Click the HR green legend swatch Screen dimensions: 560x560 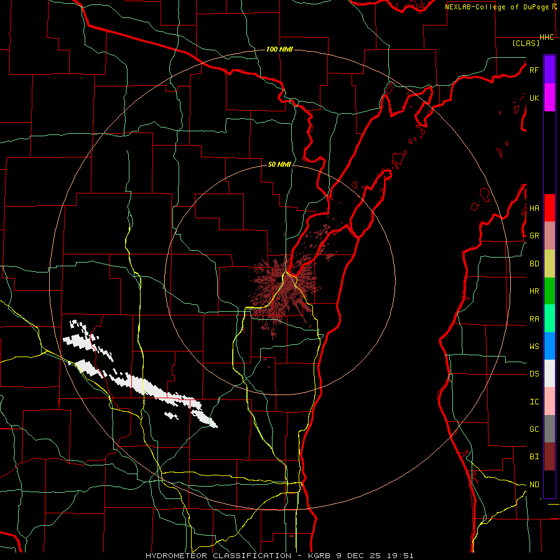[549, 291]
